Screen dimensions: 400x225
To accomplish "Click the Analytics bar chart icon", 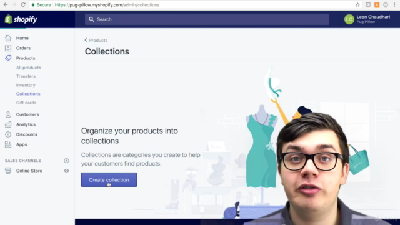I will 8,124.
